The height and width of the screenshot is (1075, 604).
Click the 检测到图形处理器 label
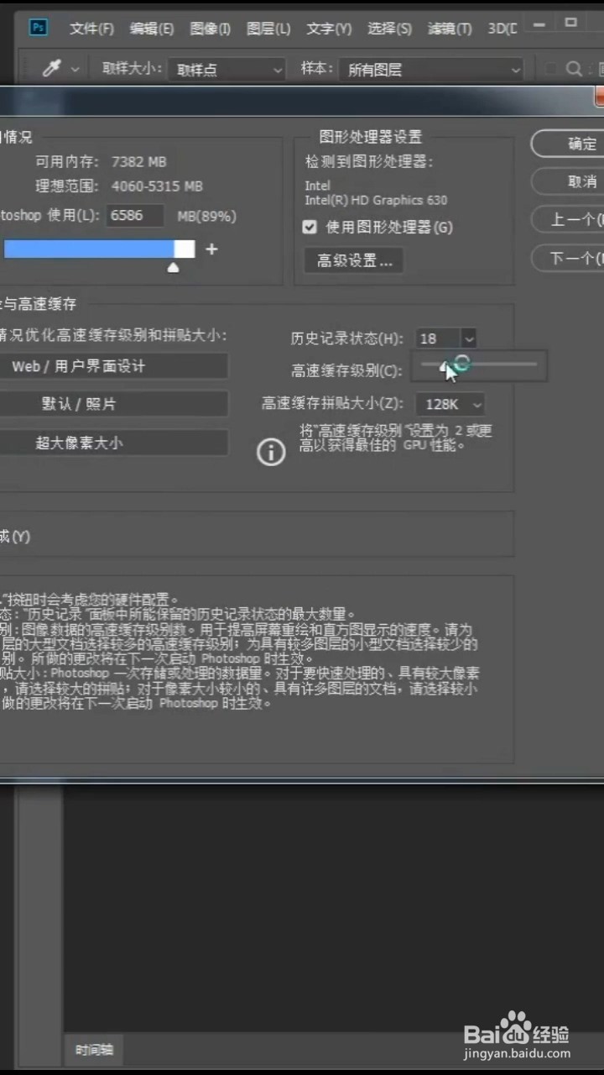tap(369, 161)
